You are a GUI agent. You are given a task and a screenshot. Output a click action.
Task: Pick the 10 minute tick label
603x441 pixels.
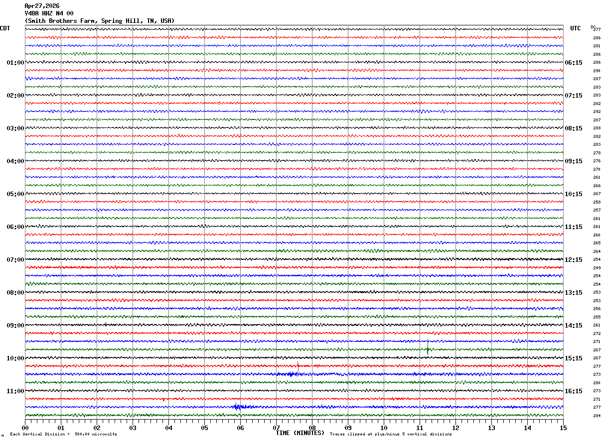click(x=384, y=428)
